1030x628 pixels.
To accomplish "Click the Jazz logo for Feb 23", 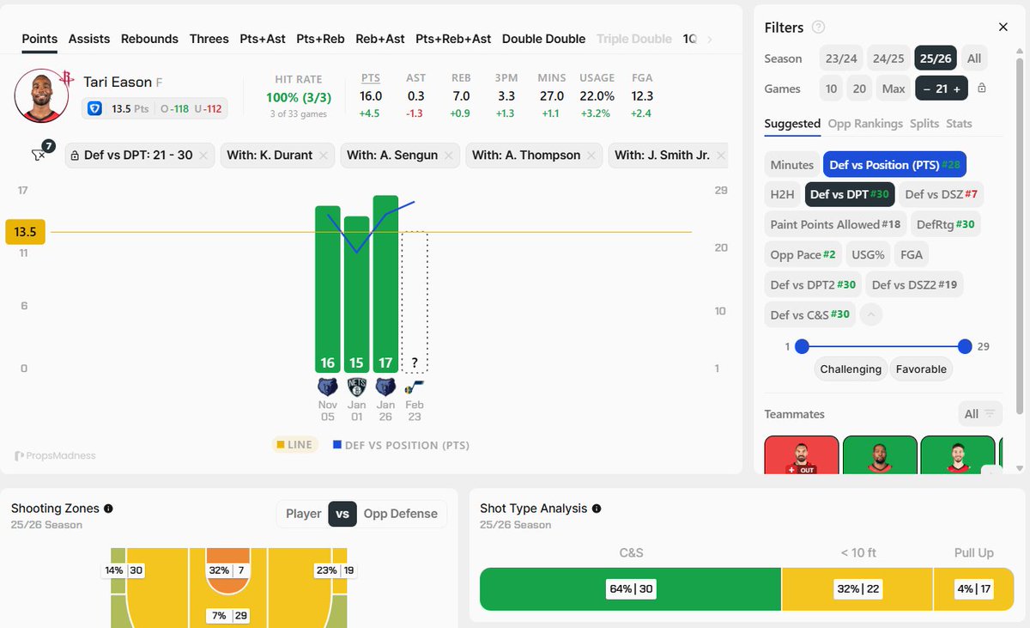I will coord(415,387).
